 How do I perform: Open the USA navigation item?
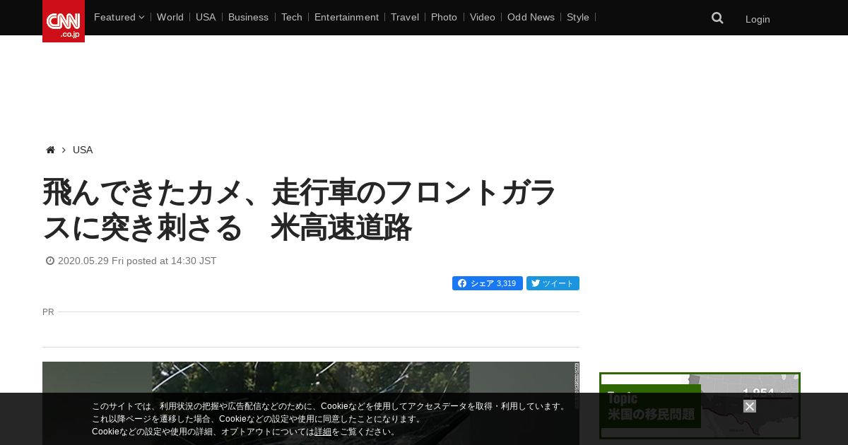(206, 17)
